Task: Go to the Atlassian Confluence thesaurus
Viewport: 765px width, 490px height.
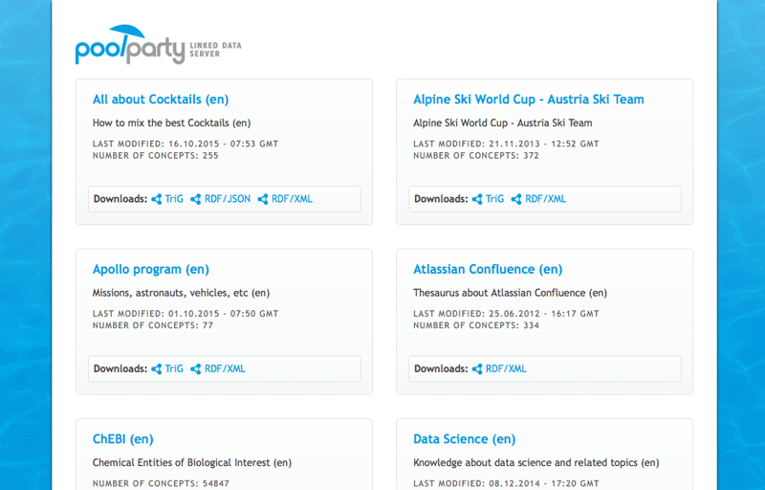Action: coord(488,269)
